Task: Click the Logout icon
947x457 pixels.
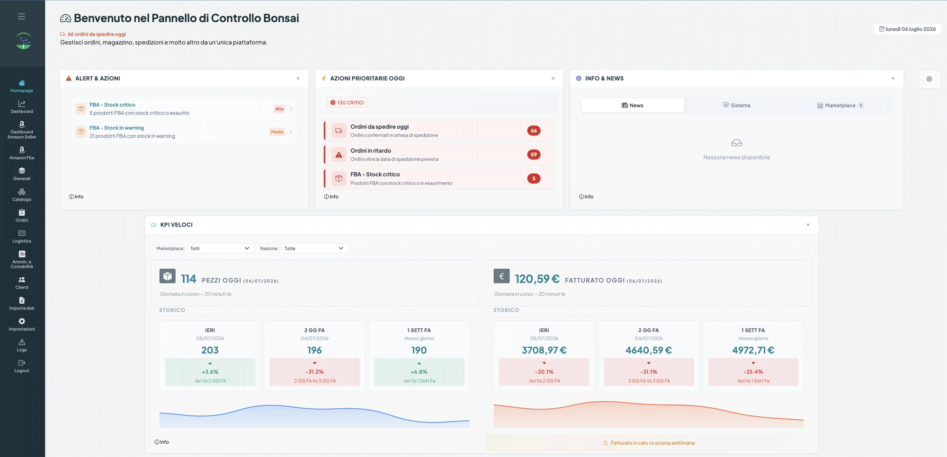Action: coord(22,363)
